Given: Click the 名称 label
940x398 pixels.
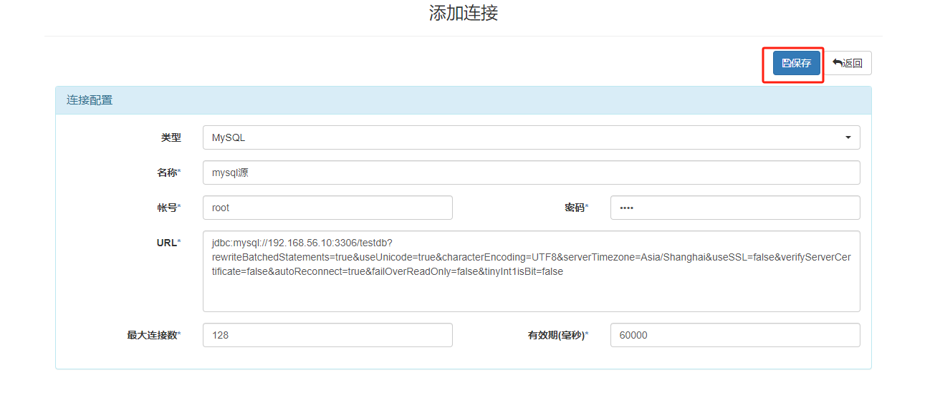Looking at the screenshot, I should pos(169,173).
